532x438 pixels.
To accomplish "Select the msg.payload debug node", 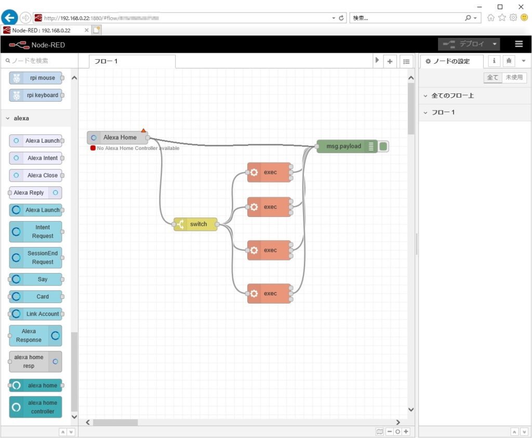I will 347,146.
